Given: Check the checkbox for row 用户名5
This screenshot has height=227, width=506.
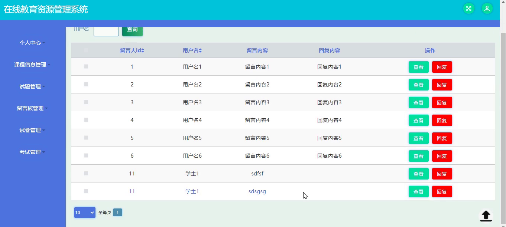Looking at the screenshot, I should (x=86, y=138).
